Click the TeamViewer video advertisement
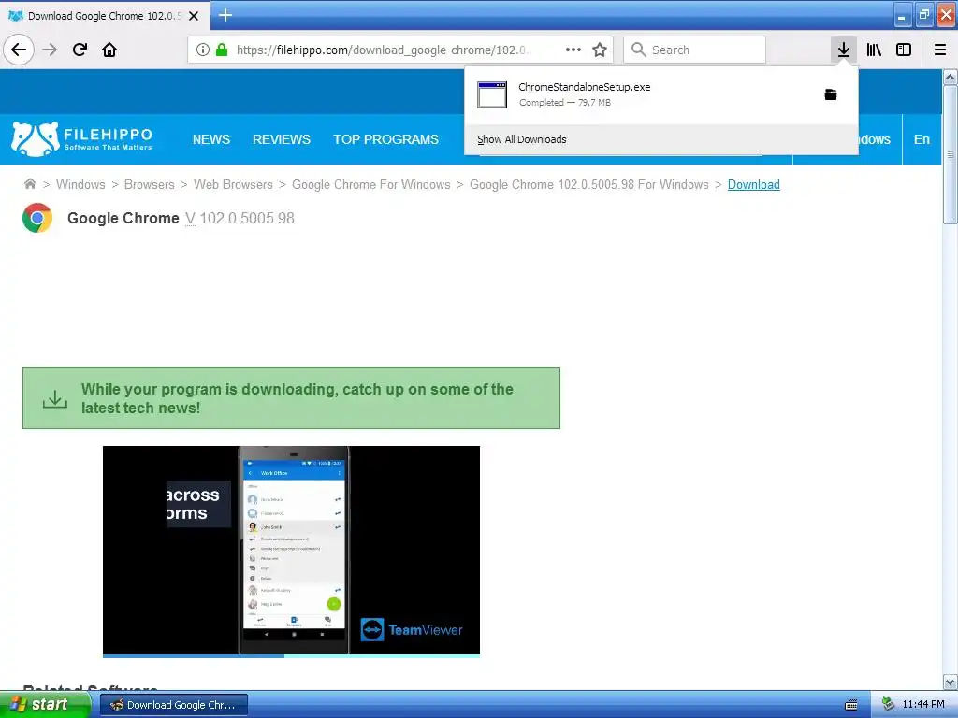The width and height of the screenshot is (958, 718). (292, 550)
